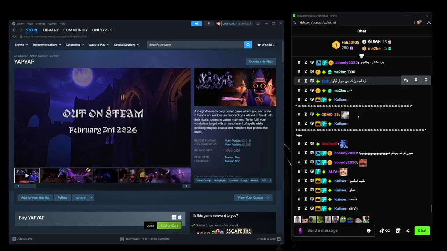This screenshot has width=447, height=251.
Task: Expand the Recommendations dropdown
Action: [x=47, y=45]
